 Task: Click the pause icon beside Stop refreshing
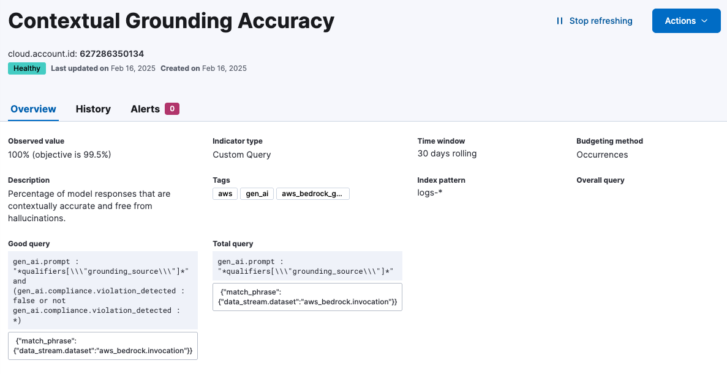coord(559,21)
